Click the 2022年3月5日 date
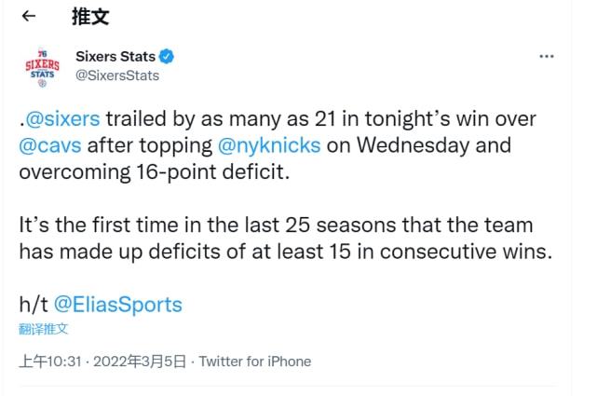 pyautogui.click(x=140, y=362)
